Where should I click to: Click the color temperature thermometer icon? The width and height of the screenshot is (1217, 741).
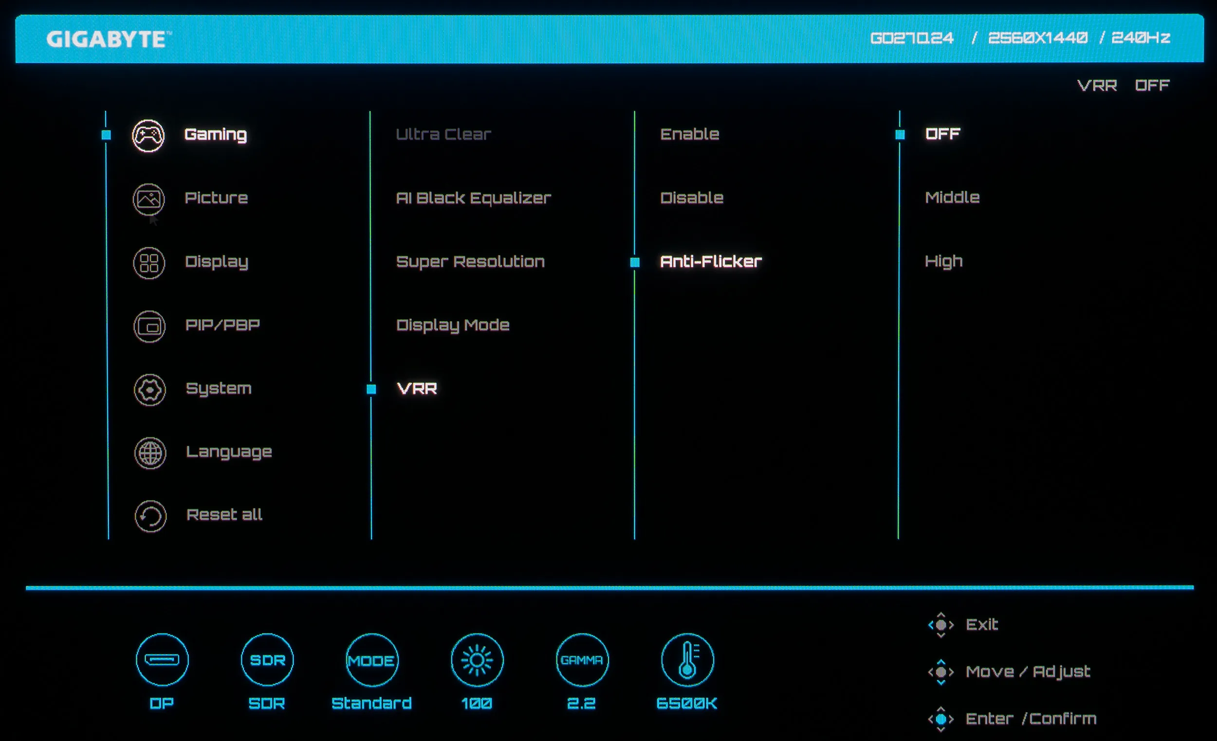tap(687, 660)
